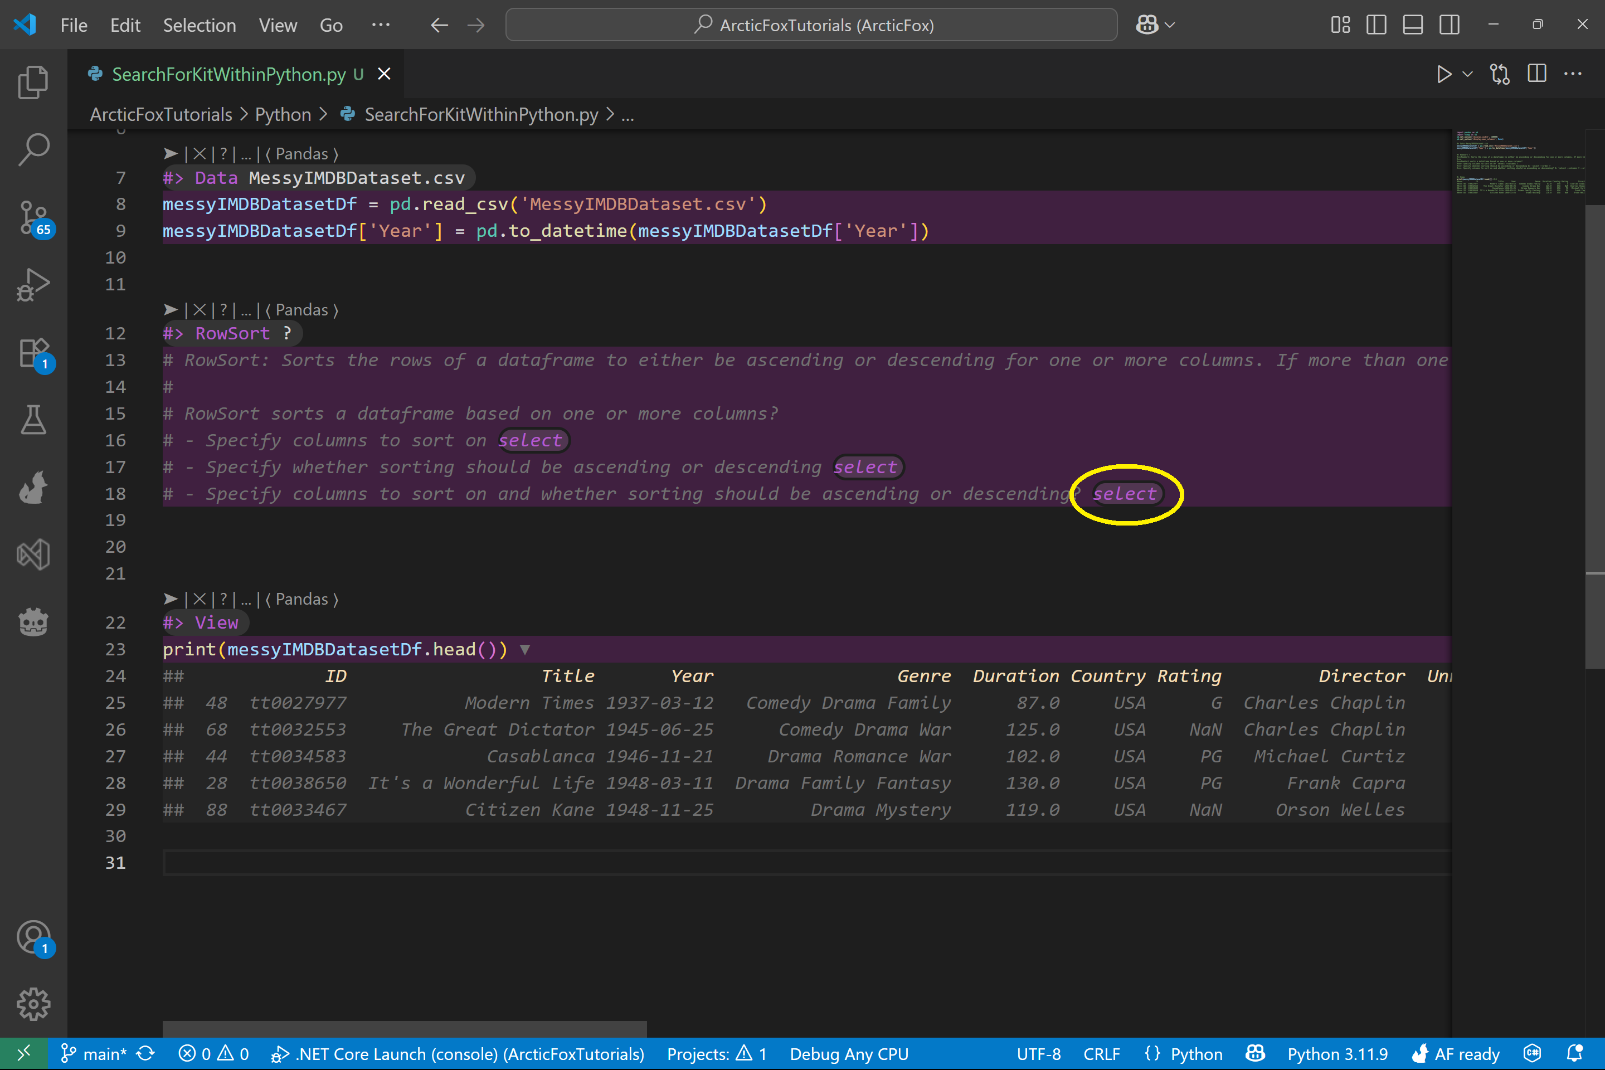The image size is (1605, 1070).
Task: Click the command center search field
Action: coord(811,25)
